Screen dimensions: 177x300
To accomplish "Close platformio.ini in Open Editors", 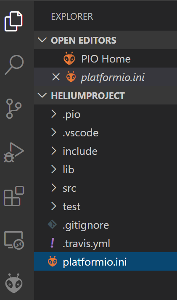I will pyautogui.click(x=56, y=77).
